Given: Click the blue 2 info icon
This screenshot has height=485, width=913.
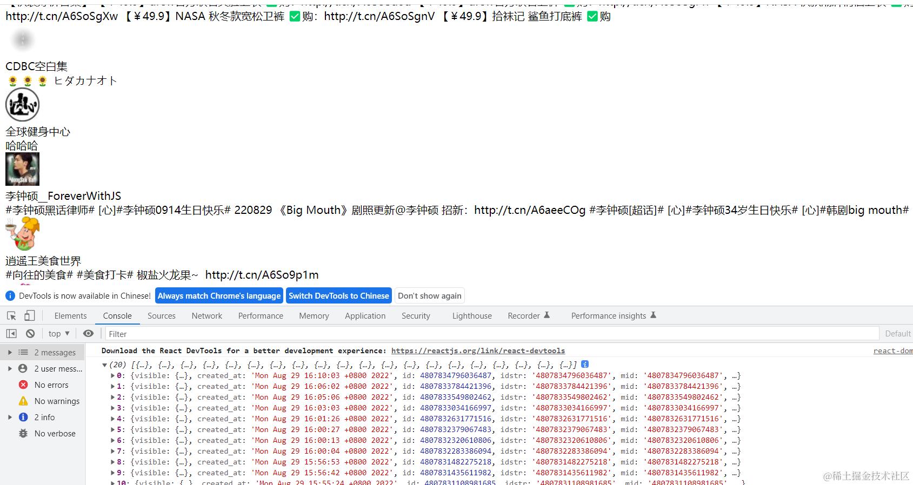Looking at the screenshot, I should tap(23, 417).
